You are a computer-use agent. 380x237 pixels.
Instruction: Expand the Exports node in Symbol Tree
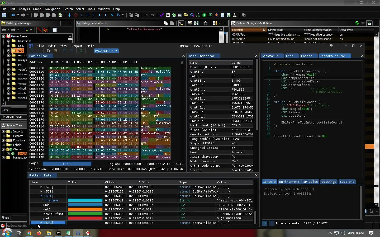pyautogui.click(x=3, y=136)
